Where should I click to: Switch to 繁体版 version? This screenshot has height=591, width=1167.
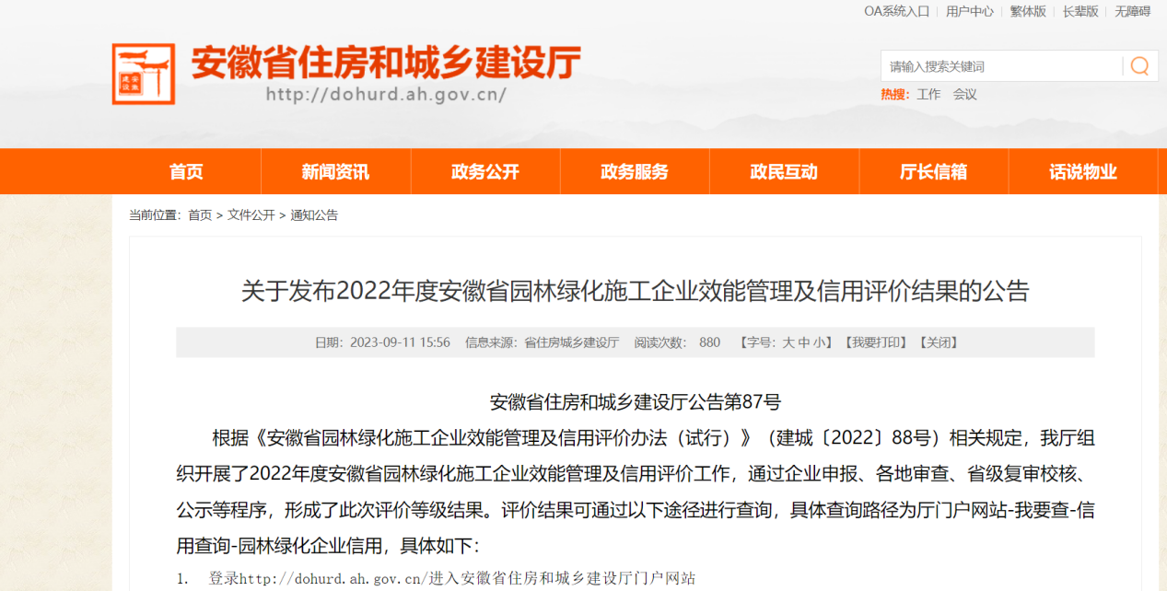[1028, 11]
